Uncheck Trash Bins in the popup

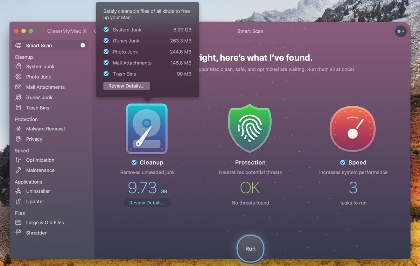pyautogui.click(x=106, y=74)
